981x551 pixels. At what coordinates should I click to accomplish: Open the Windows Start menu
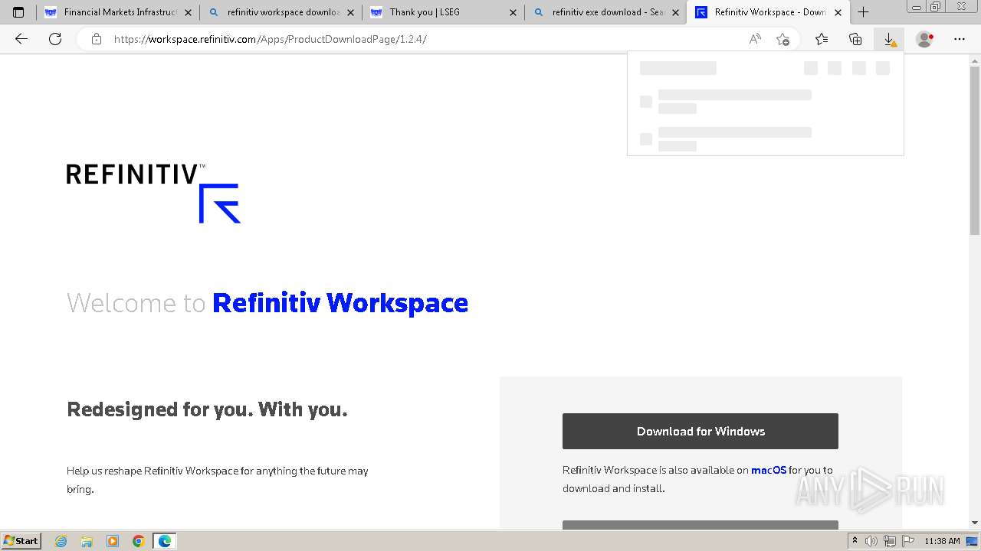click(x=21, y=541)
